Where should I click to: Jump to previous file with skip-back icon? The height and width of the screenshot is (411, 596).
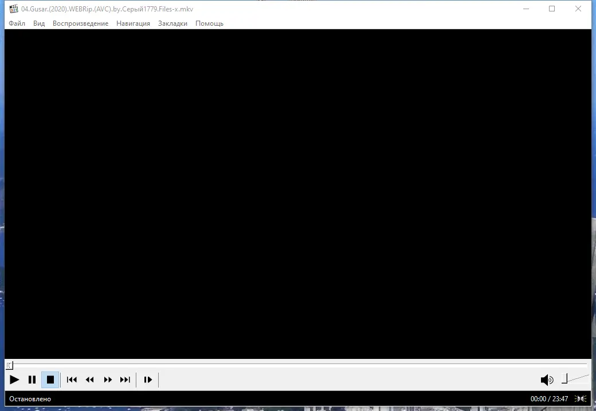[72, 380]
